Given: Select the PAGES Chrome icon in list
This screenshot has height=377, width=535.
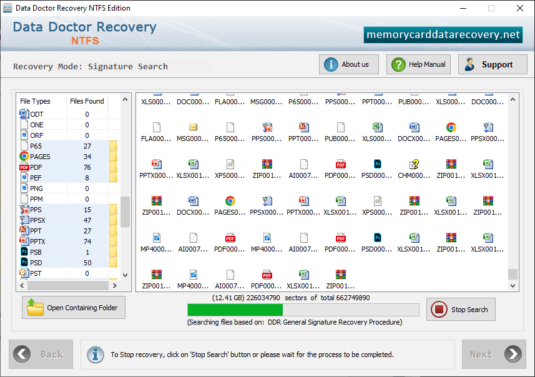Looking at the screenshot, I should tap(24, 156).
